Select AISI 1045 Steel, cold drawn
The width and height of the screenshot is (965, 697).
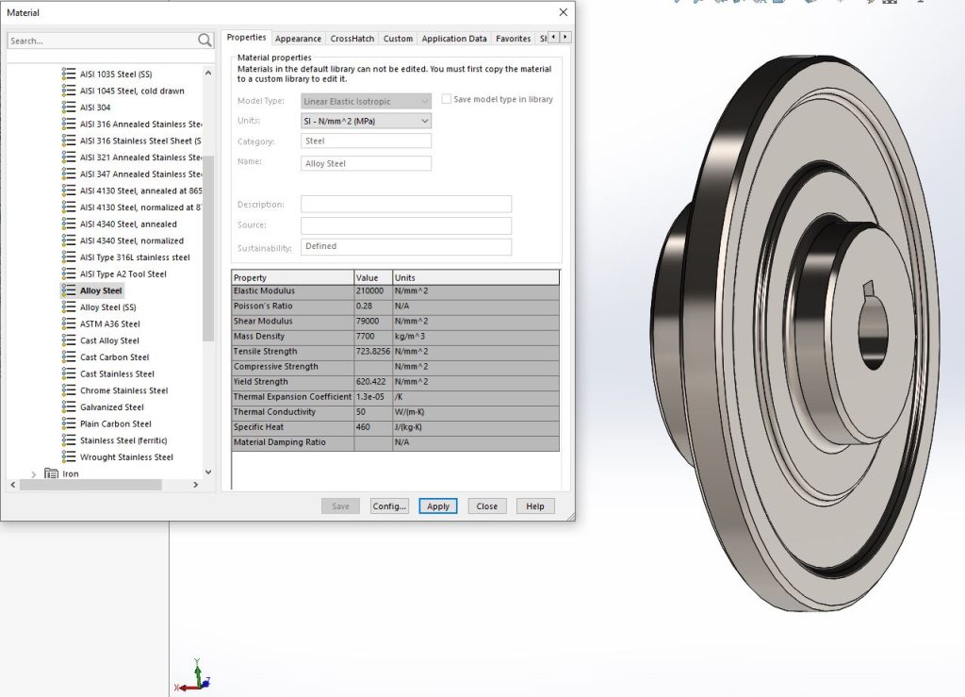pos(132,91)
